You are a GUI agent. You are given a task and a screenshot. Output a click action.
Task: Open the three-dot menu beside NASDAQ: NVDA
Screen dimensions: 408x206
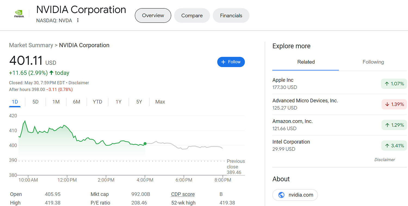point(78,20)
